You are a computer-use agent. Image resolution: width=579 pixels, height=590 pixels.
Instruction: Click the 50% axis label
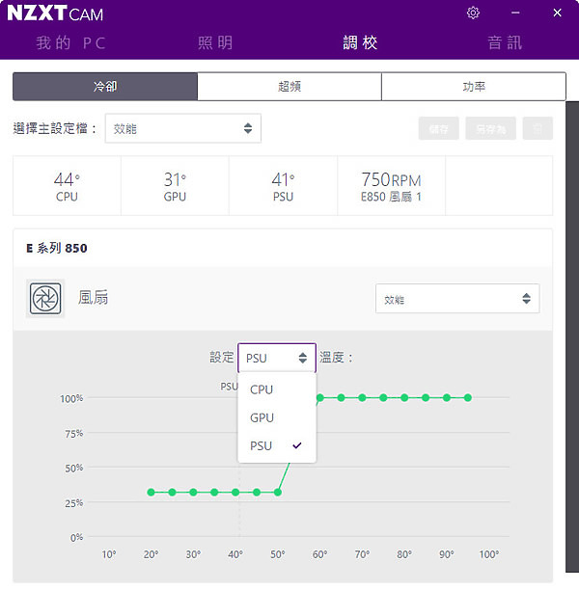click(x=74, y=469)
